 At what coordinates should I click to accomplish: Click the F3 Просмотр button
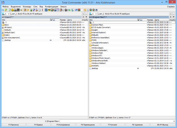13,125
